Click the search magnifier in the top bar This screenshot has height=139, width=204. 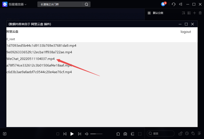pyautogui.click(x=86, y=4)
